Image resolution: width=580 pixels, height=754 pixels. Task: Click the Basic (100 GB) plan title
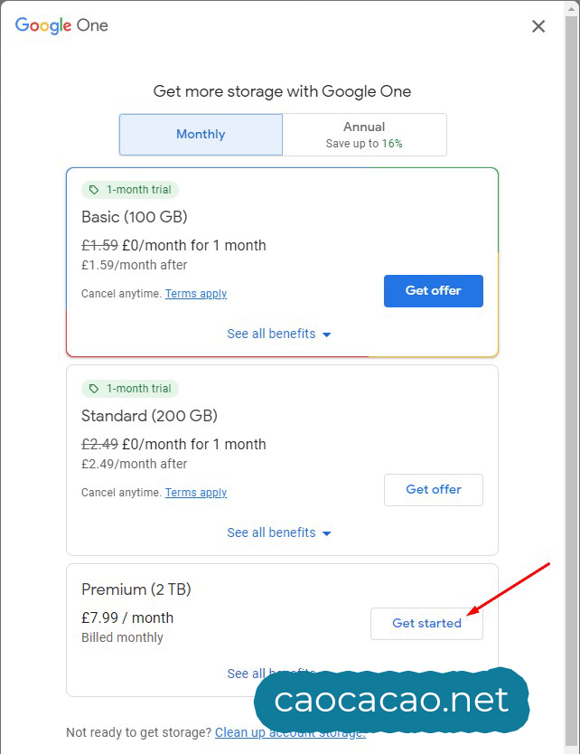[x=135, y=217]
